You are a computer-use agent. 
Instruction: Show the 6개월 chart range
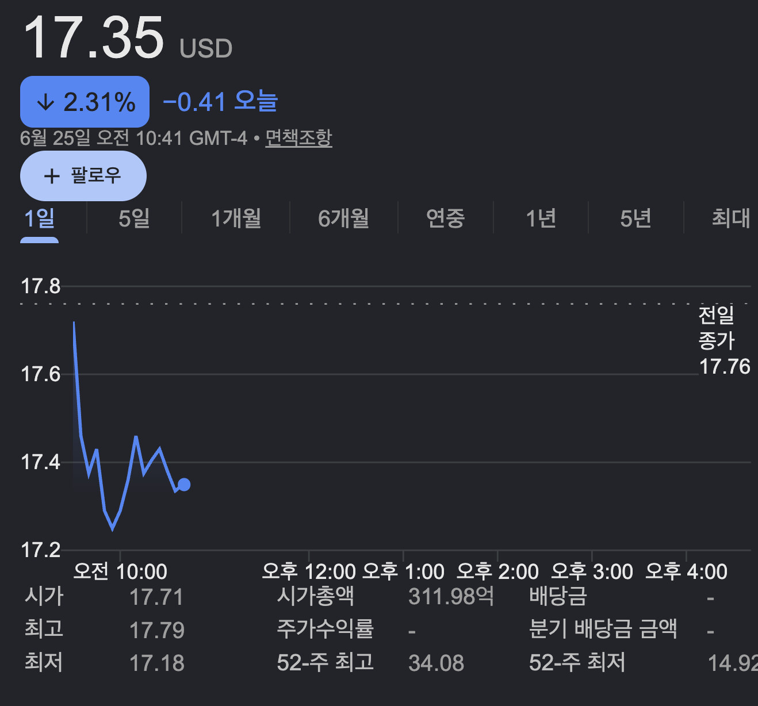[343, 218]
